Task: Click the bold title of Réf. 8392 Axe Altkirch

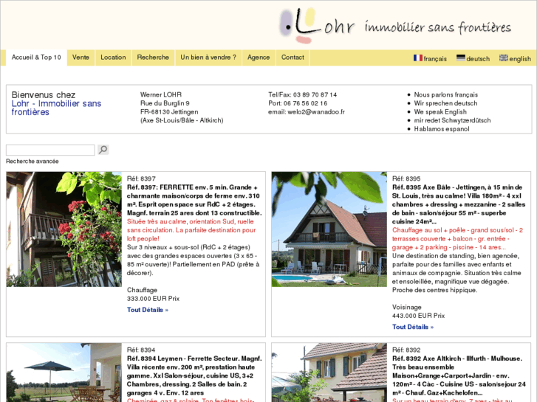Action: [x=459, y=375]
